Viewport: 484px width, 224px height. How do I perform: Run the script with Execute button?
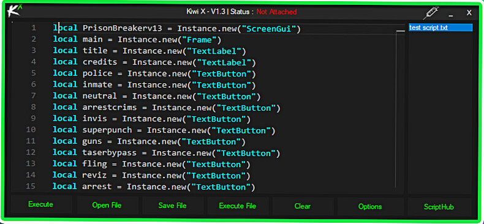[41, 204]
